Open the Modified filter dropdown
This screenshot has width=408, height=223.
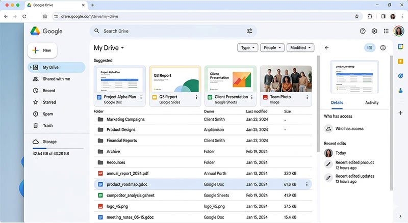(300, 48)
